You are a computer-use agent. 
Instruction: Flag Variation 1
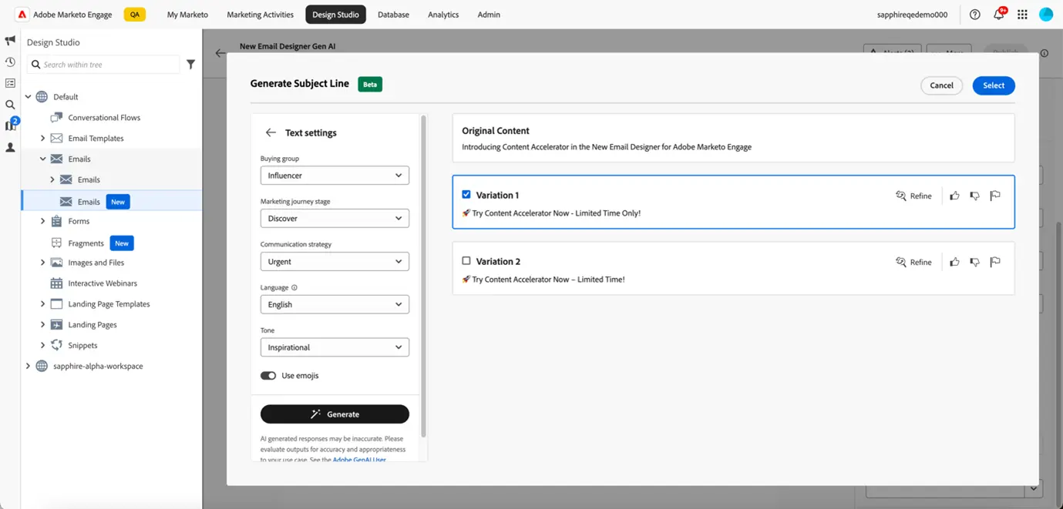tap(995, 196)
